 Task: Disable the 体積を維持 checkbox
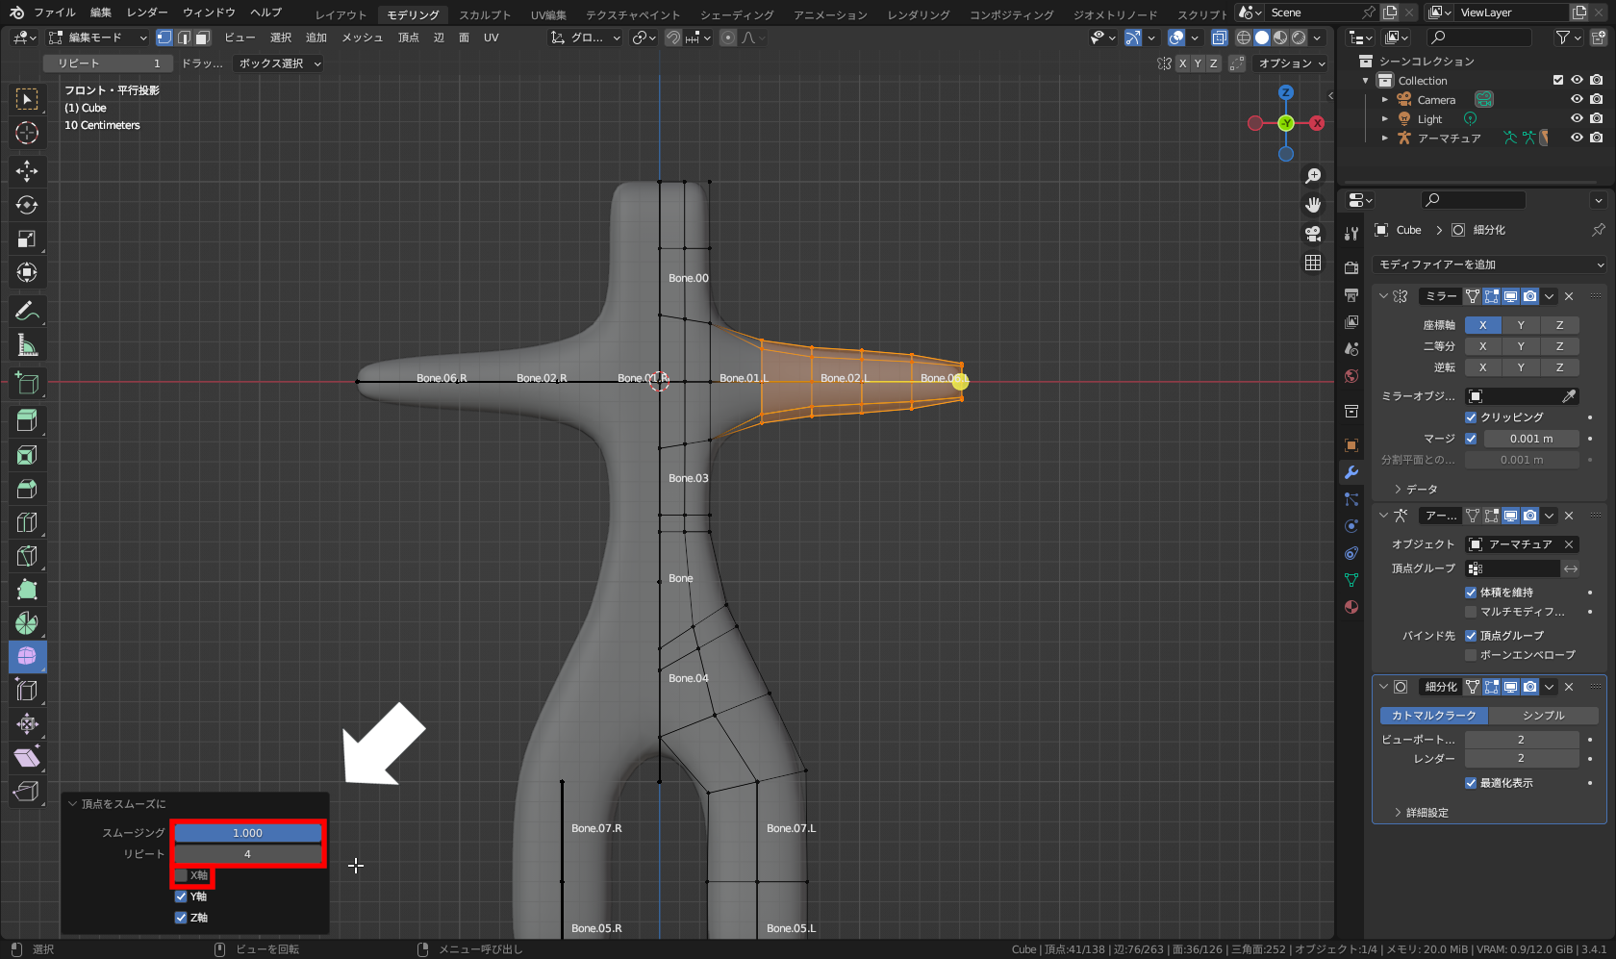[1471, 593]
